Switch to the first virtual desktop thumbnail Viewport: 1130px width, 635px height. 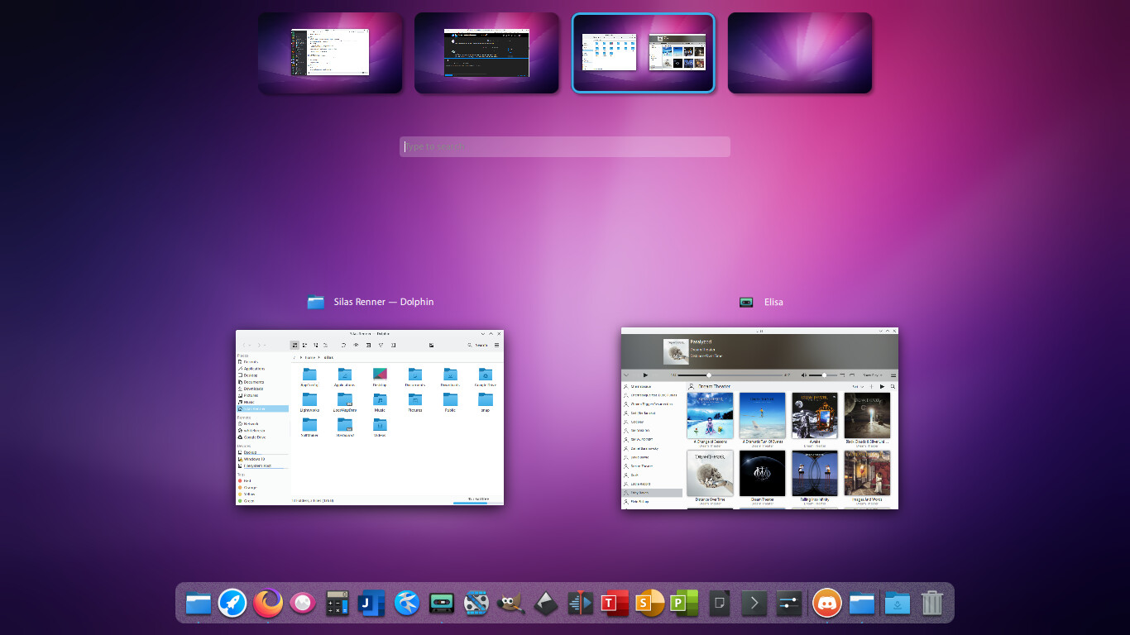tap(330, 53)
